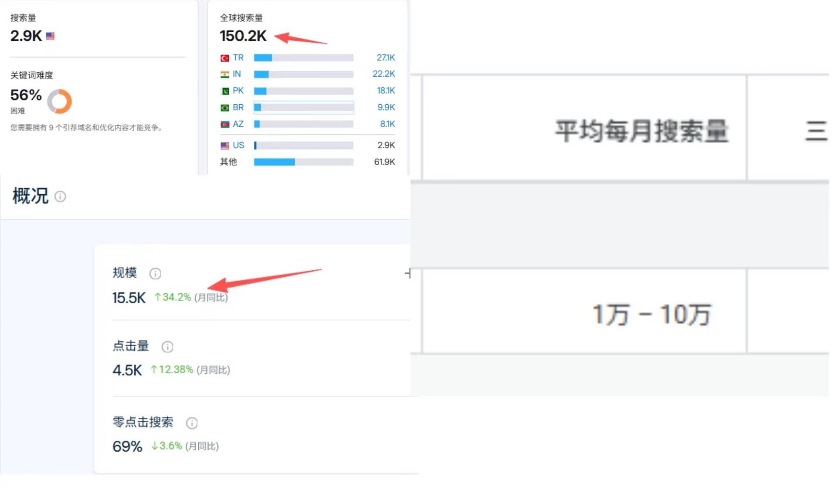Click the US flag icon in global volume list
The image size is (837, 490).
[225, 146]
